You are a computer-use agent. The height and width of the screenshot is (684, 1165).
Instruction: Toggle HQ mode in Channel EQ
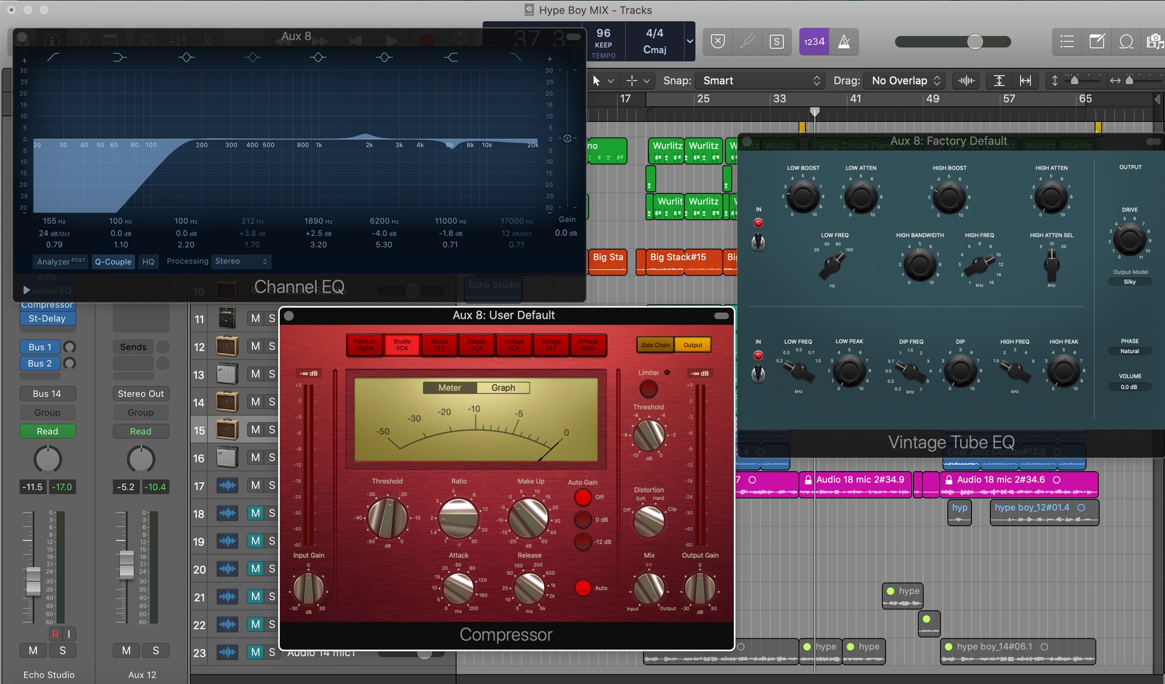coord(148,262)
